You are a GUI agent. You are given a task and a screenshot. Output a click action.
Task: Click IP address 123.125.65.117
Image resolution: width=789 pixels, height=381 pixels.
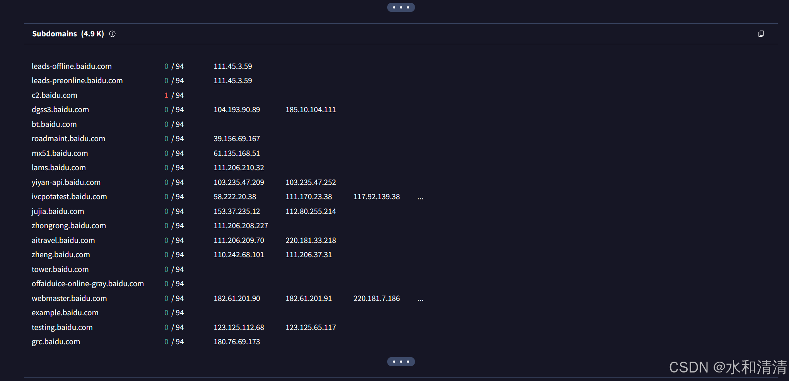coord(311,327)
